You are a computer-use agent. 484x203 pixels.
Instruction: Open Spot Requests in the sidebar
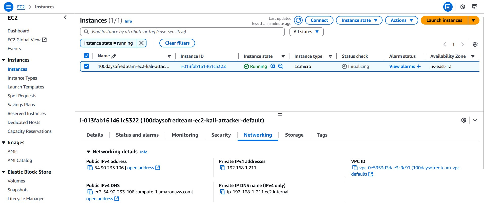[22, 96]
